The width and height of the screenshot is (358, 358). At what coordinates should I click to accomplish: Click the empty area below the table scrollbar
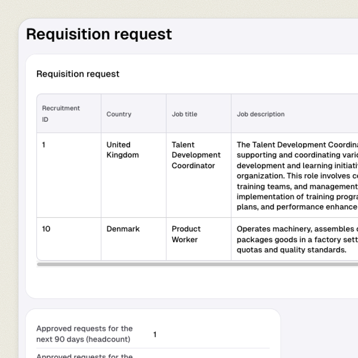(191, 282)
